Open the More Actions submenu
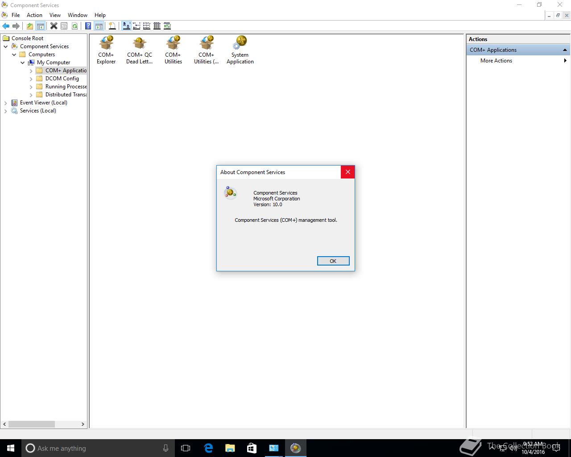The image size is (571, 457). (x=518, y=61)
